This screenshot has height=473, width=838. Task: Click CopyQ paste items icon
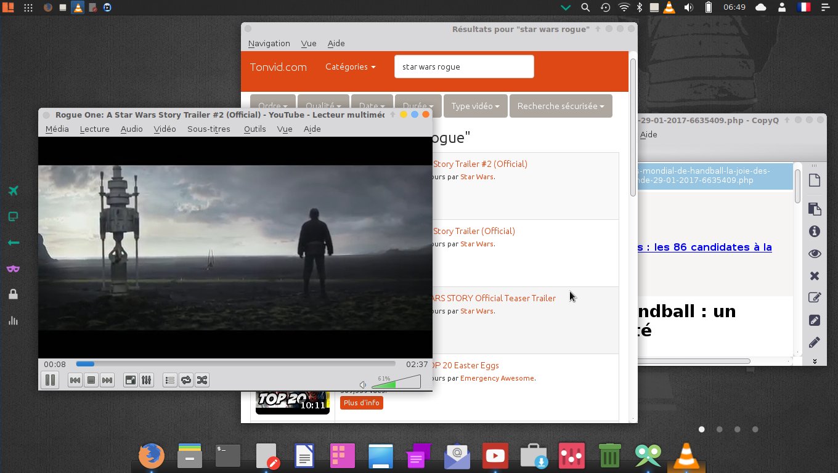coord(814,208)
